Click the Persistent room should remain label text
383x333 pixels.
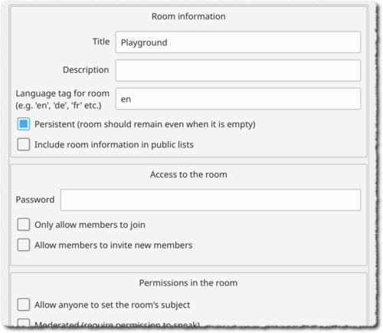click(145, 124)
